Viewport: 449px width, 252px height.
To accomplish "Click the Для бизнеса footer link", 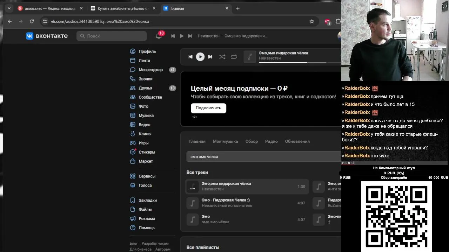I will point(140,249).
